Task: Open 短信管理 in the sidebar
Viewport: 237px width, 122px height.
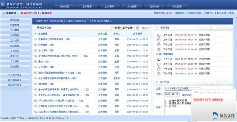Action: [15, 46]
